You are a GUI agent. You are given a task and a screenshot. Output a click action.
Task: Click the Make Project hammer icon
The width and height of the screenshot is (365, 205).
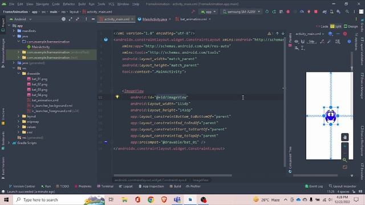[x=193, y=11]
